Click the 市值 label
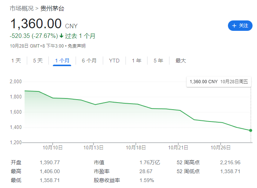 coord(99,162)
